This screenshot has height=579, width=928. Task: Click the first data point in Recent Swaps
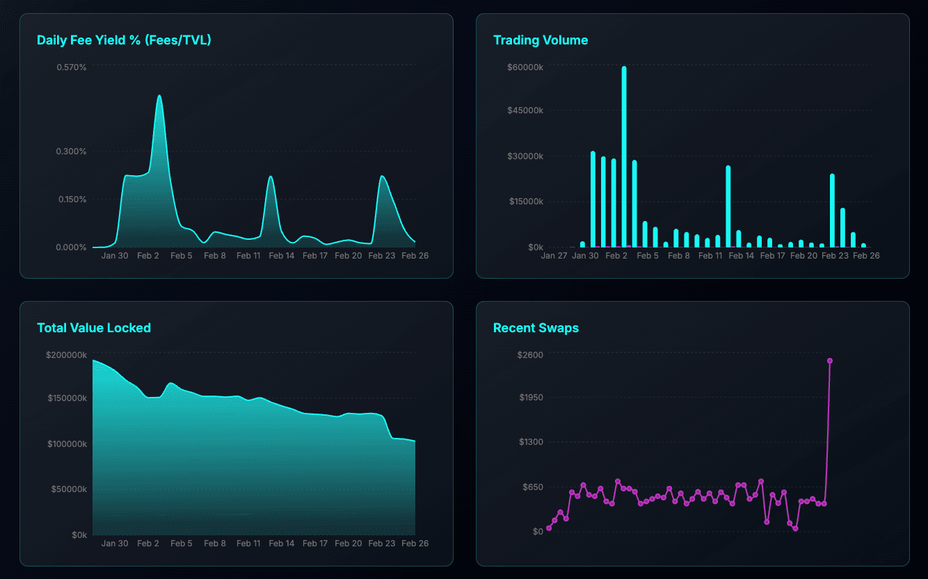(549, 528)
